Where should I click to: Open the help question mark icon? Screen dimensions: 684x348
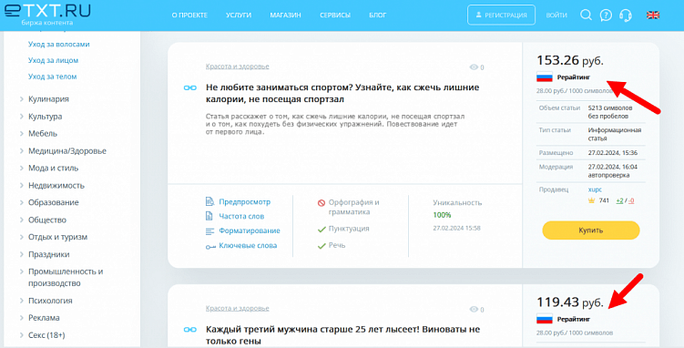(606, 15)
